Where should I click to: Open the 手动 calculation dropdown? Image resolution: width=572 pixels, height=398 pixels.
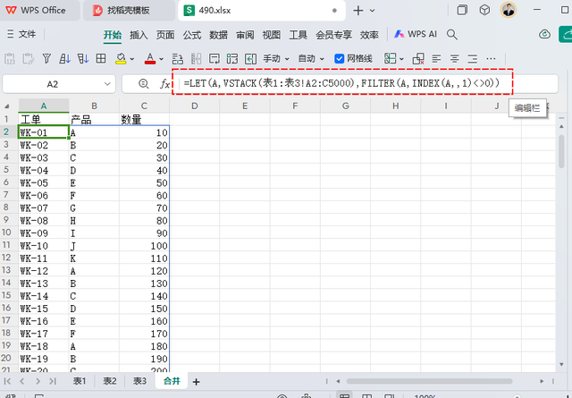(x=276, y=58)
